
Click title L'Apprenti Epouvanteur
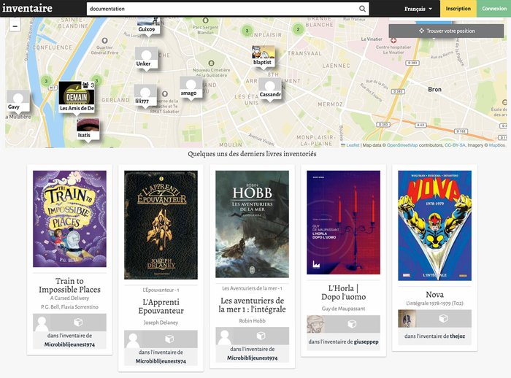click(x=161, y=306)
